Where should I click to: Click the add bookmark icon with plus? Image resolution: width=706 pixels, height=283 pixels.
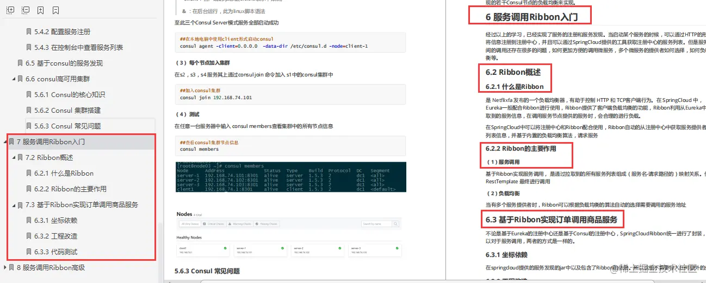tap(41, 10)
